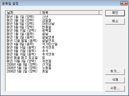Close the 공휴일 설정 dialog

(x=124, y=3)
